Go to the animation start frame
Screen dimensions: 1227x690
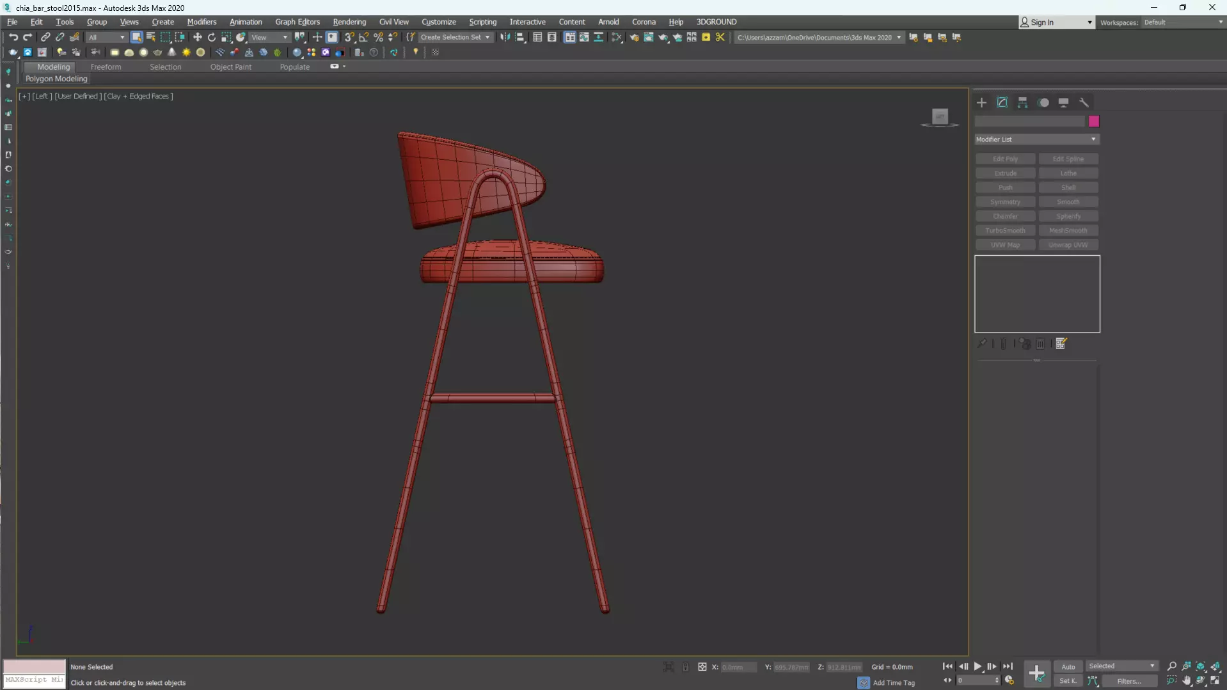tap(947, 666)
